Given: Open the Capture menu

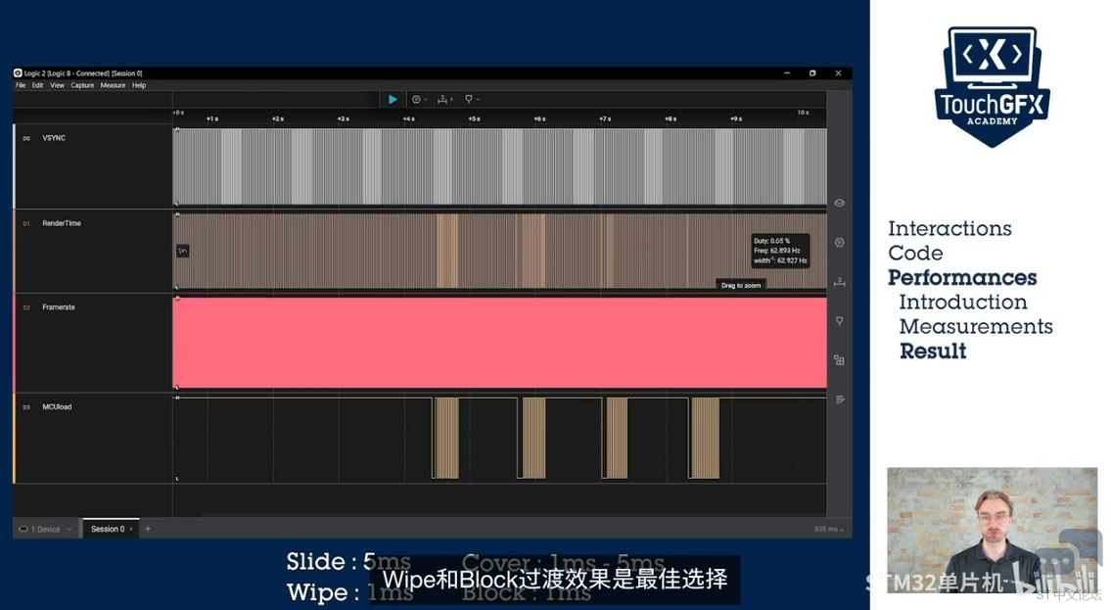Looking at the screenshot, I should pos(82,85).
